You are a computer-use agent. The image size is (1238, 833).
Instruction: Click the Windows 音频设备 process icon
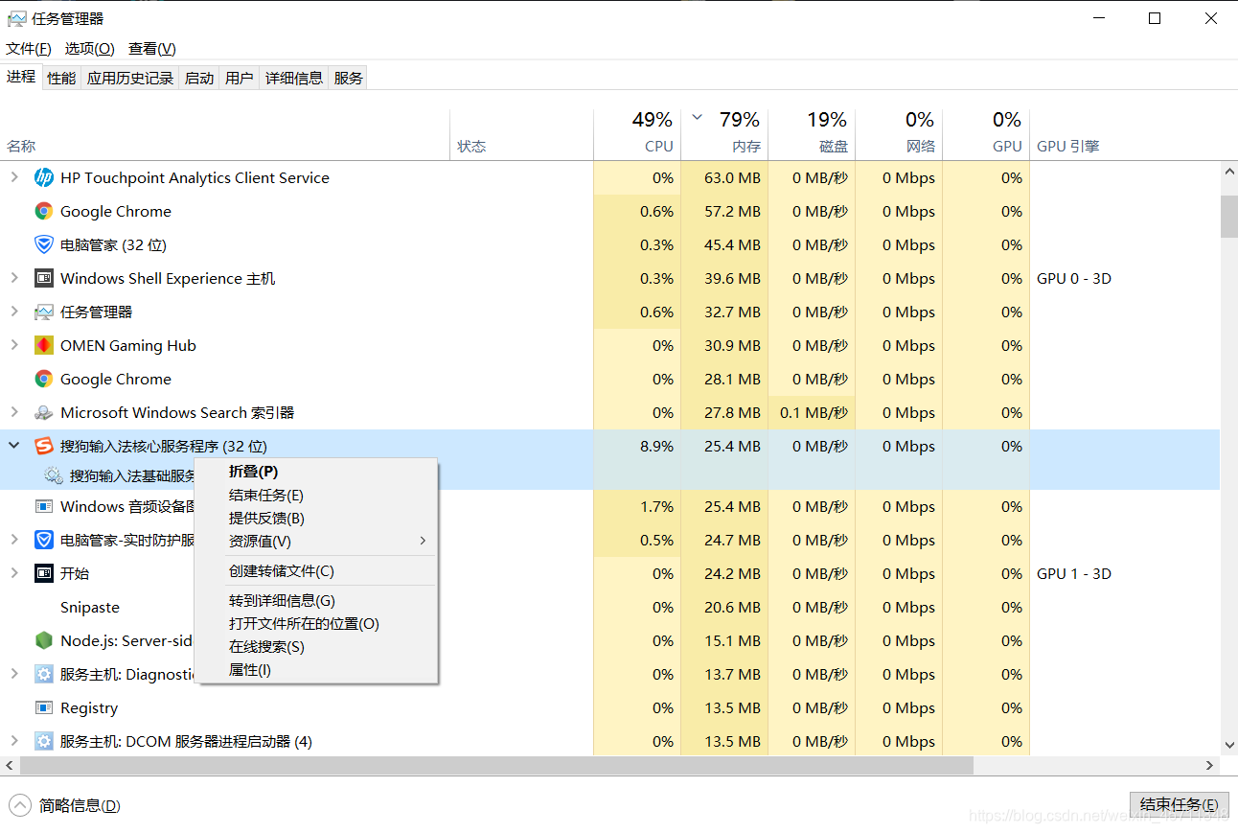(x=43, y=506)
